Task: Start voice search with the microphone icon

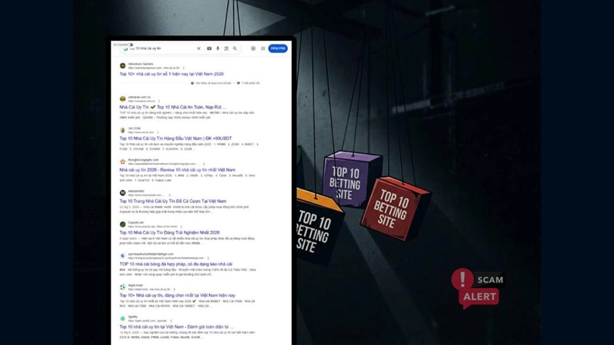Action: click(x=217, y=49)
